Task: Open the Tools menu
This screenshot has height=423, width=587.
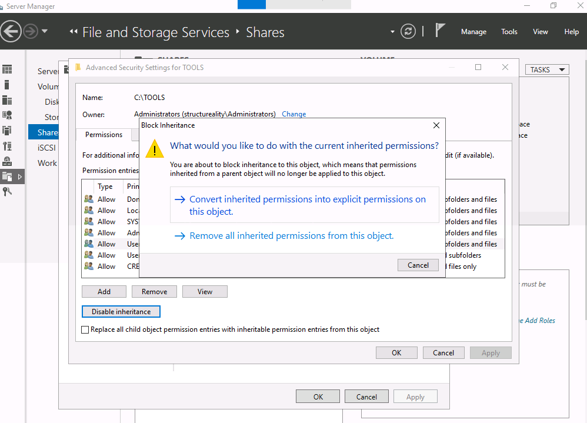Action: pos(509,32)
